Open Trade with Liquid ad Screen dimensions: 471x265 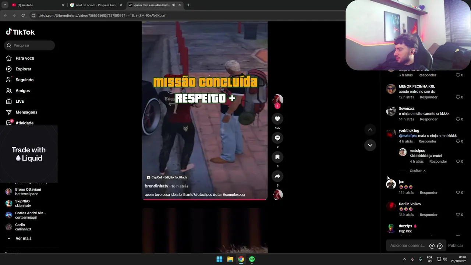tap(29, 154)
